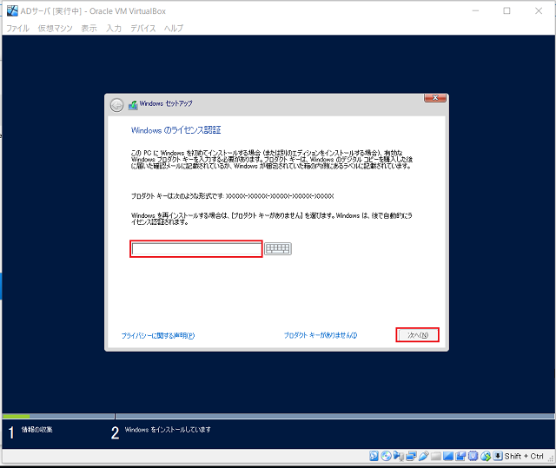Click the Windows Setup title icon
Image resolution: width=556 pixels, height=468 pixels.
(x=133, y=105)
